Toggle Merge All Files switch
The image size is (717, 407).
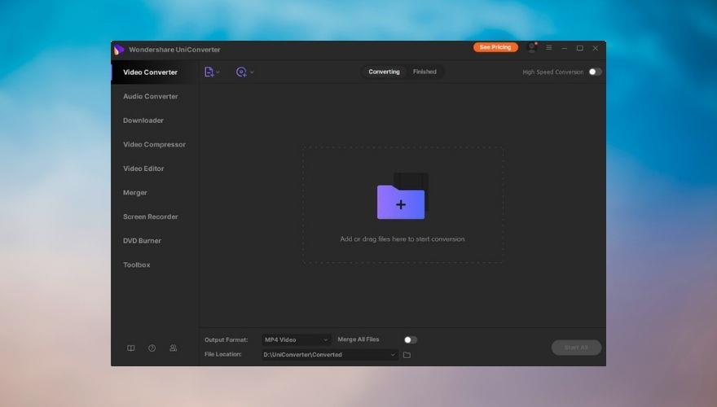click(410, 339)
